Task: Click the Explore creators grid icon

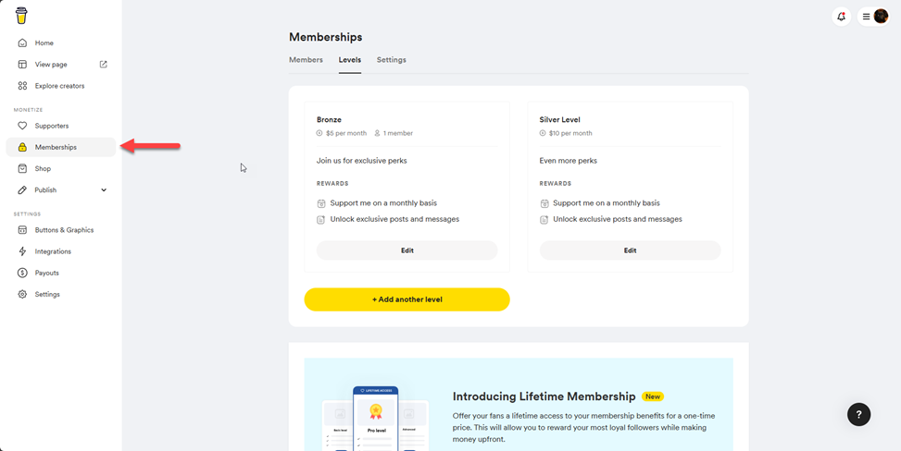Action: [22, 86]
